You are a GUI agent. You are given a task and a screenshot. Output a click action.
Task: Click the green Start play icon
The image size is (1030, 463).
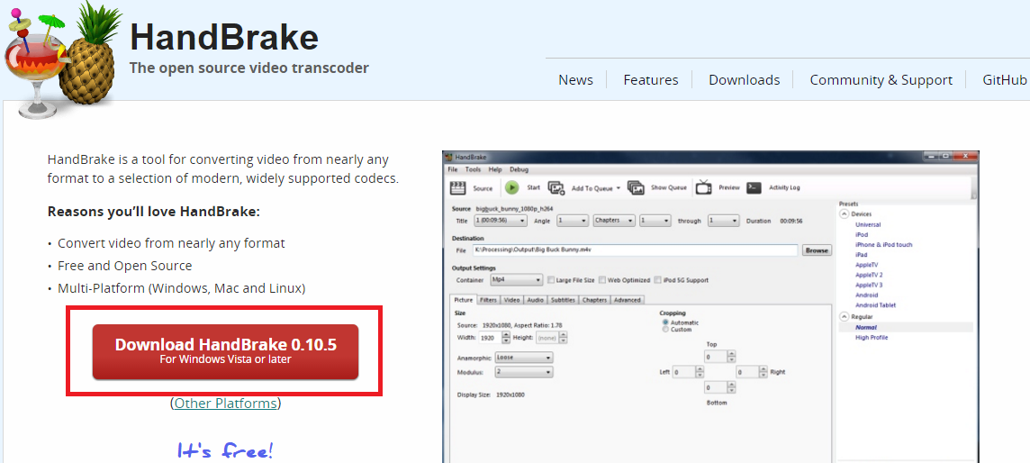click(511, 188)
